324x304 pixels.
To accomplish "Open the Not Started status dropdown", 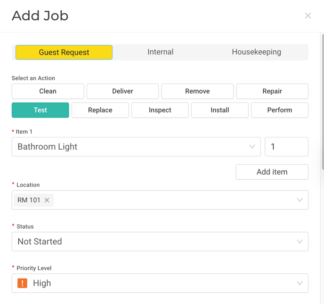I will point(160,241).
